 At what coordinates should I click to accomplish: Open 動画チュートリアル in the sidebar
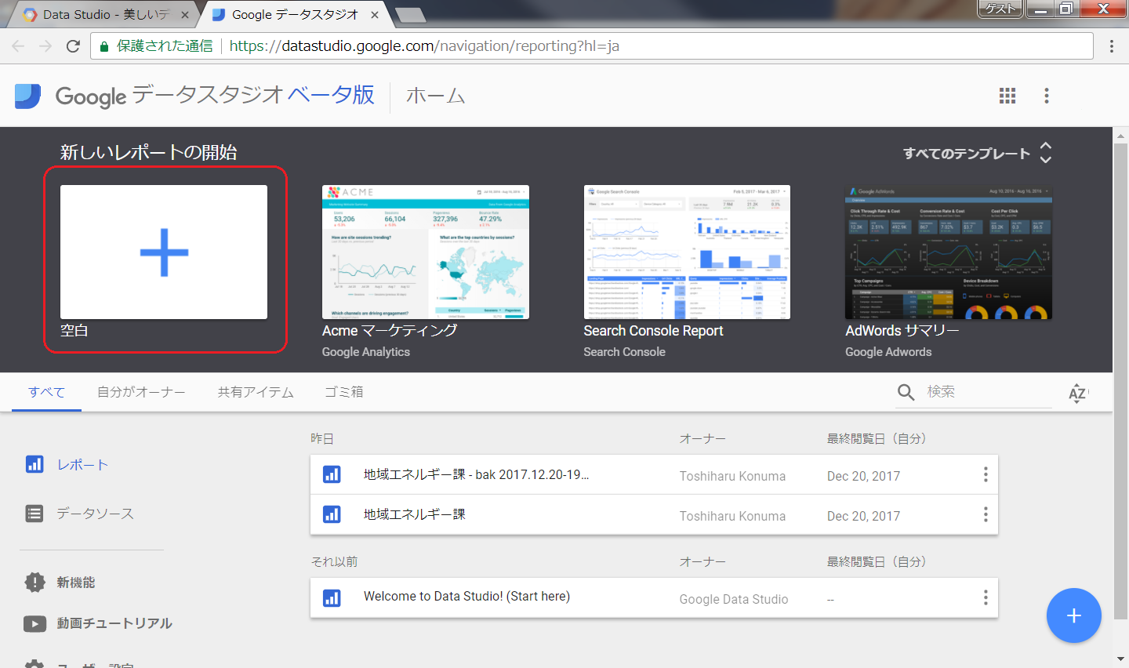coord(114,623)
